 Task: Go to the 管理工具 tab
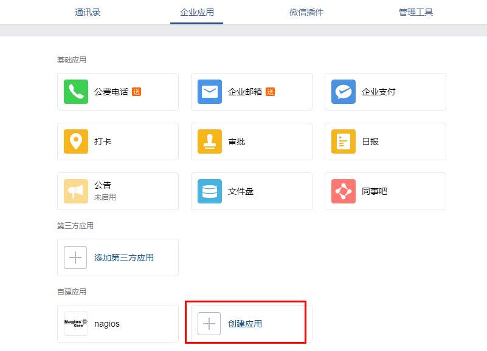coord(416,12)
